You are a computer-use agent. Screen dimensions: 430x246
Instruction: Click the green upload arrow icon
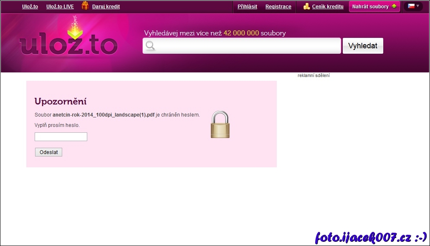[394, 6]
